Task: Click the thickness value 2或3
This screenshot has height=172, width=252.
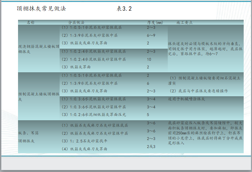Action: (x=151, y=147)
